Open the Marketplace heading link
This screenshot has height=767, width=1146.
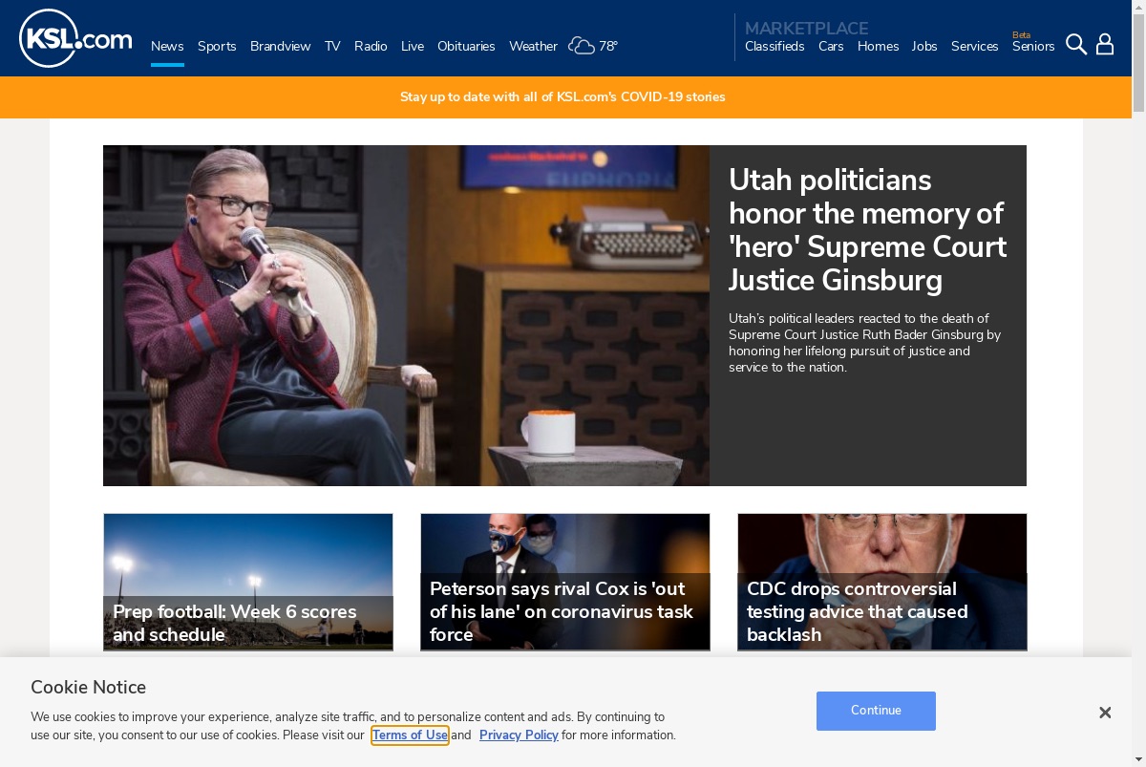click(x=807, y=28)
